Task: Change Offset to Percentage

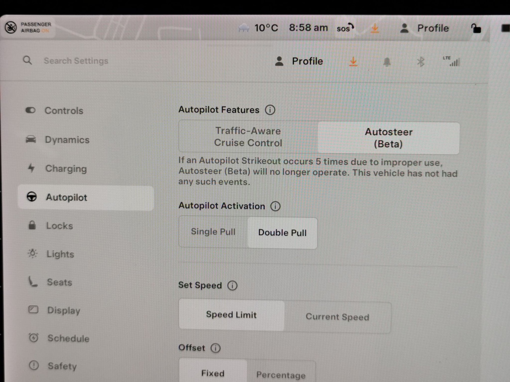Action: pos(281,374)
